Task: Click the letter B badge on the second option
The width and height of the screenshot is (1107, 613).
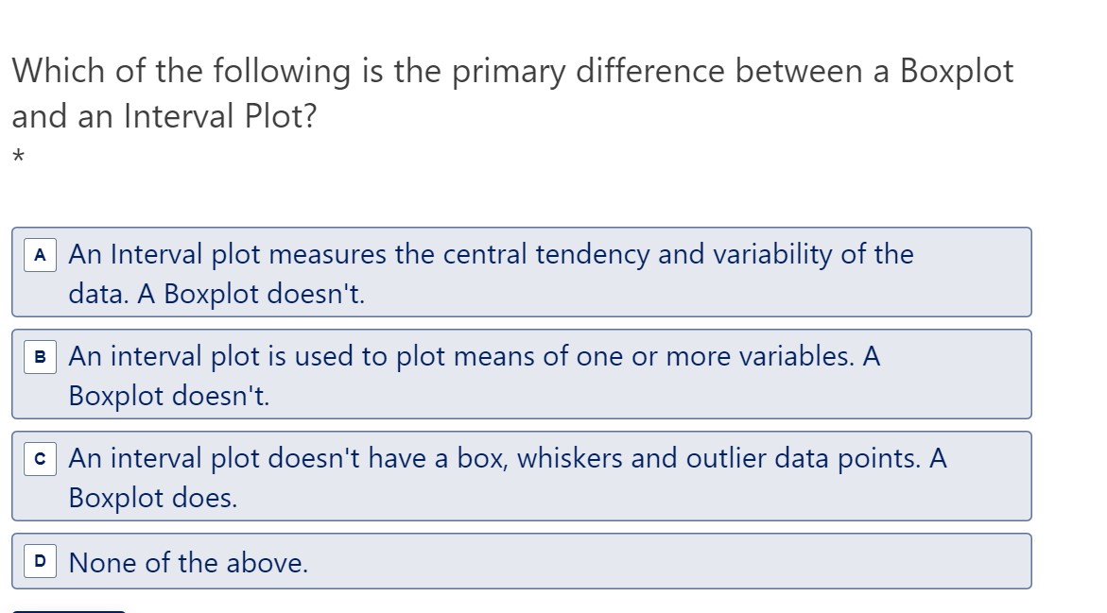Action: tap(41, 357)
